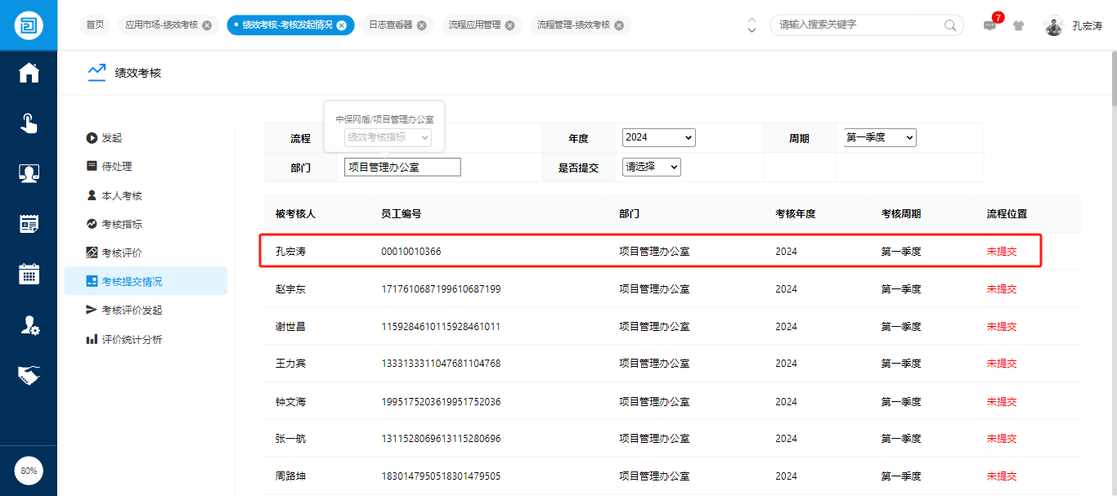This screenshot has width=1117, height=496.
Task: Open the 本人考核 menu item
Action: (146, 196)
